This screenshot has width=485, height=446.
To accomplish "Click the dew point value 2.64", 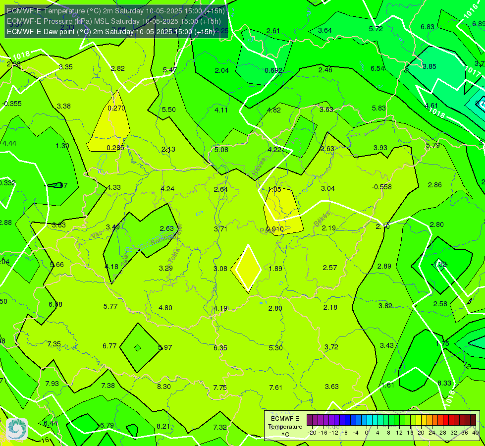I will pyautogui.click(x=220, y=189).
